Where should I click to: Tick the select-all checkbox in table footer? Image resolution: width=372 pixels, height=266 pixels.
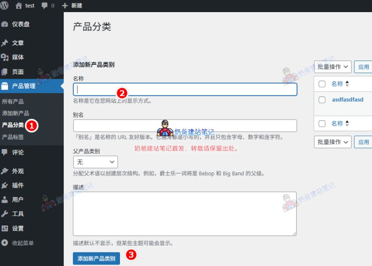pyautogui.click(x=322, y=123)
